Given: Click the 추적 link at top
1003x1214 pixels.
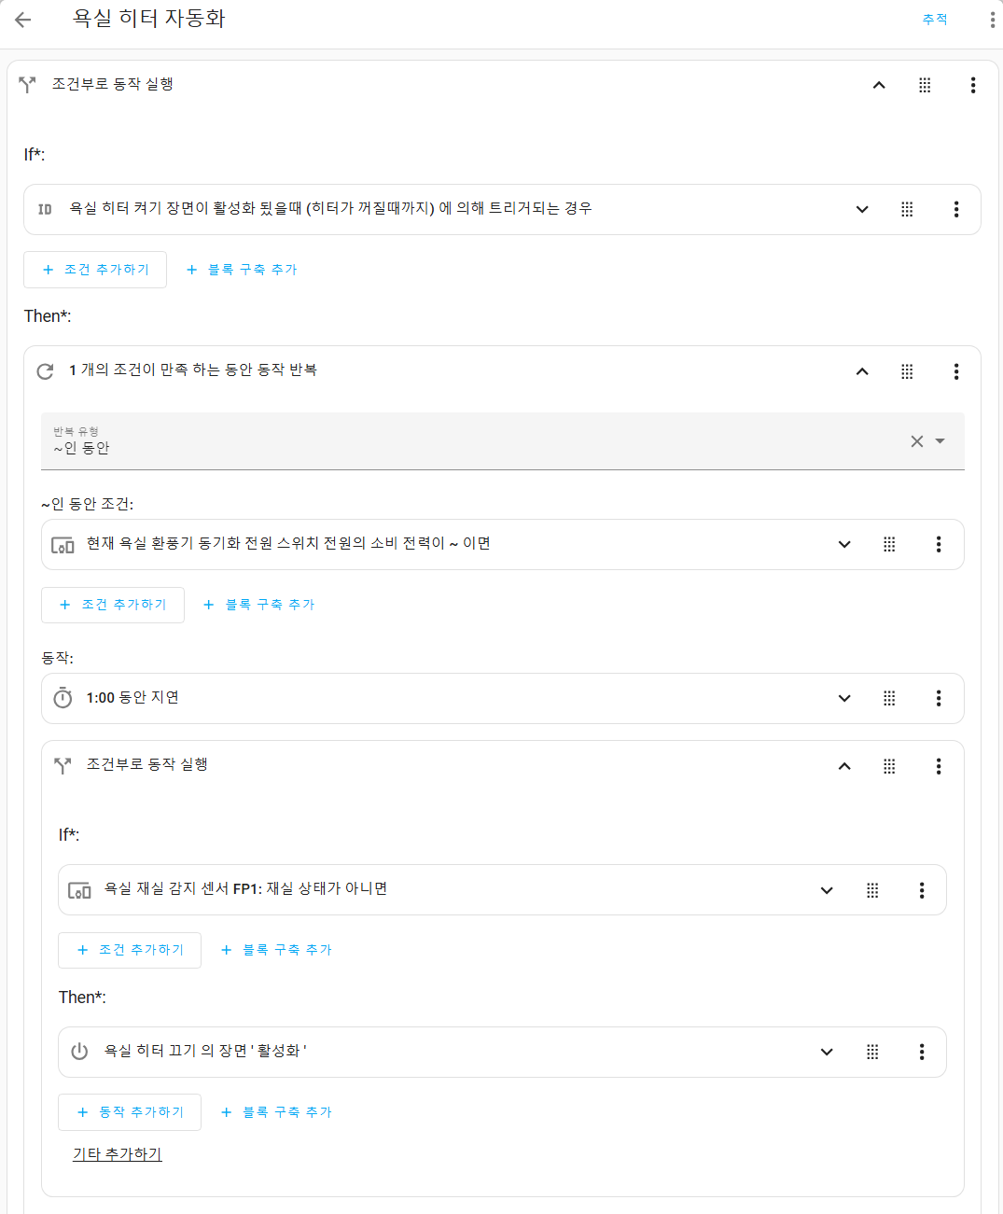Looking at the screenshot, I should (934, 20).
